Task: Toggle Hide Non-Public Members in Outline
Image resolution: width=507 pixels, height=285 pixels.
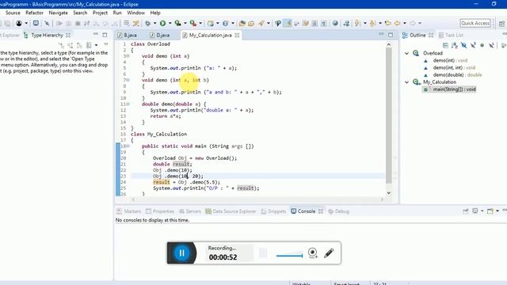Action: 482,45
